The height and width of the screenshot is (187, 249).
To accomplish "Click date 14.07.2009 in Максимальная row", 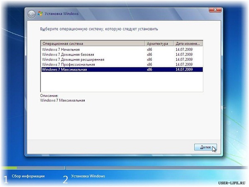I will click(x=184, y=69).
